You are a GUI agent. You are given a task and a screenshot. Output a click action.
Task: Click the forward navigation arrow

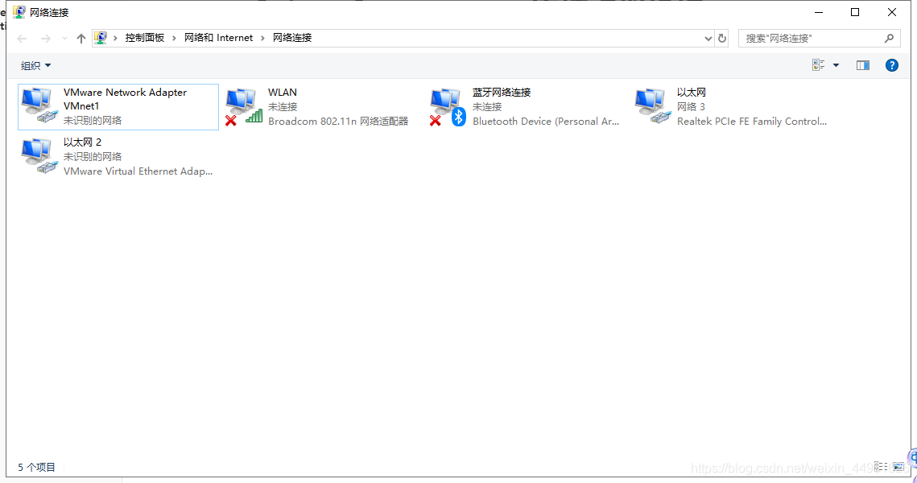46,39
